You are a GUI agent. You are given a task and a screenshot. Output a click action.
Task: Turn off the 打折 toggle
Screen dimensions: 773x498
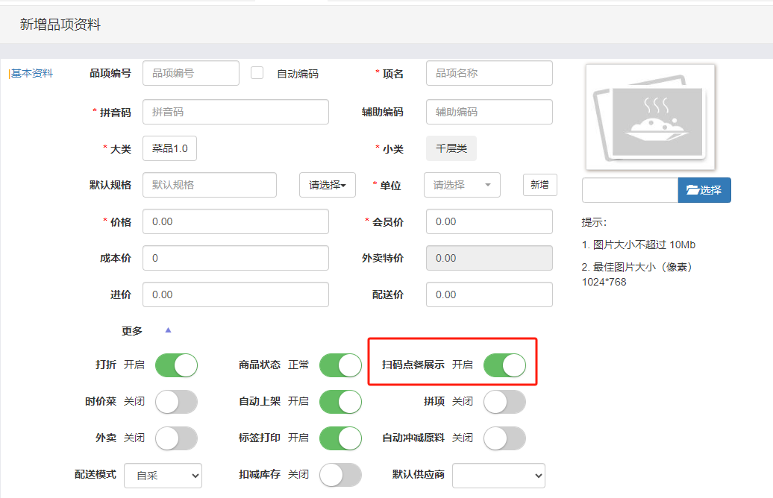177,365
